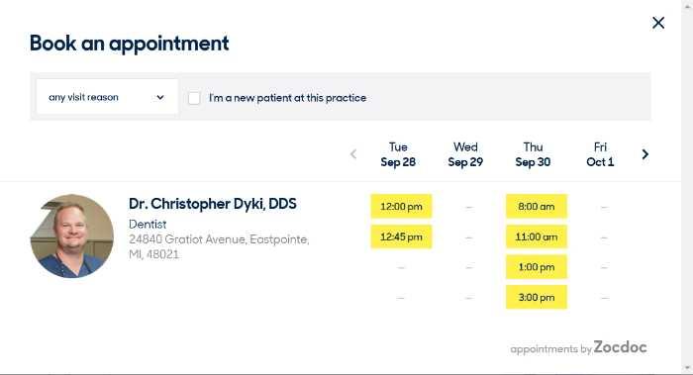Screen dimensions: 693x375
Task: Open Dr. Christopher Dyki's profile photo
Action: [x=72, y=235]
